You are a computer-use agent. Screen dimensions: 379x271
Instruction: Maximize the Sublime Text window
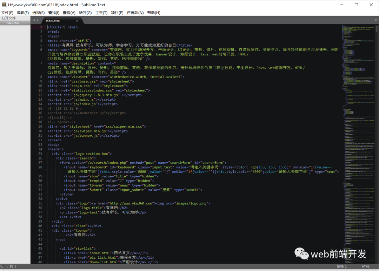[356, 5]
